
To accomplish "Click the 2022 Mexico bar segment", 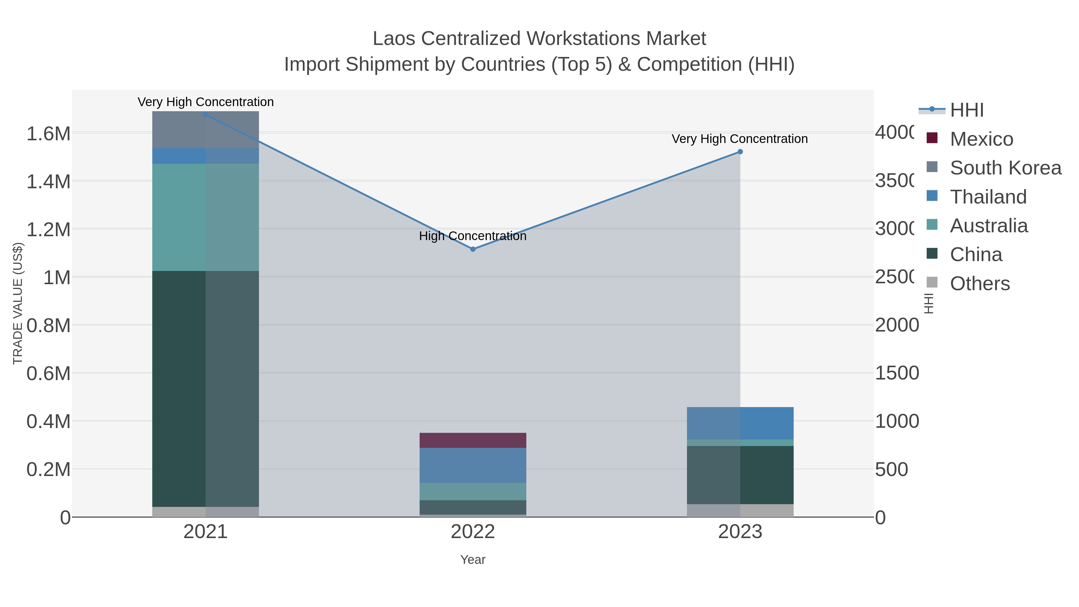I will pyautogui.click(x=473, y=440).
